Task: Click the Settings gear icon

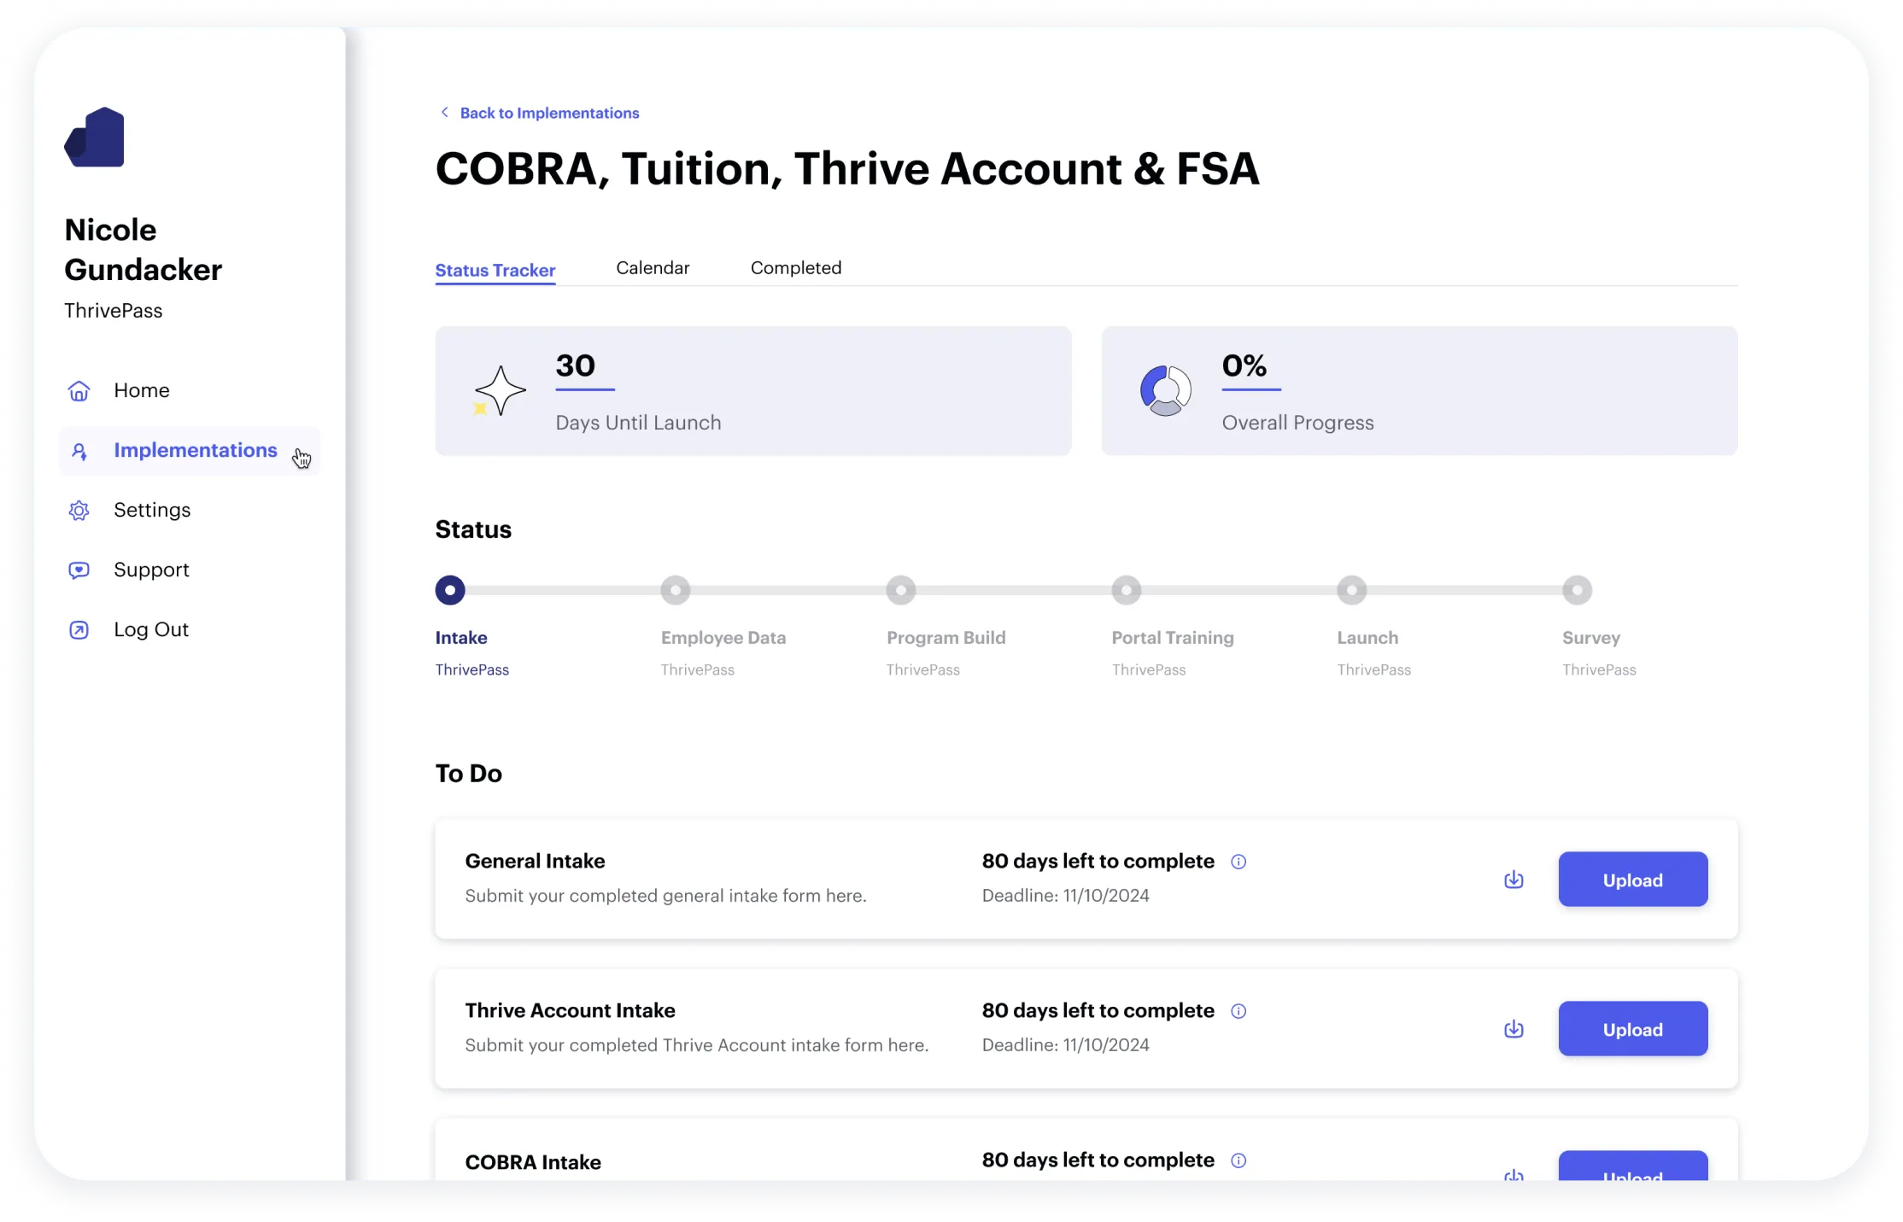Action: 79,510
